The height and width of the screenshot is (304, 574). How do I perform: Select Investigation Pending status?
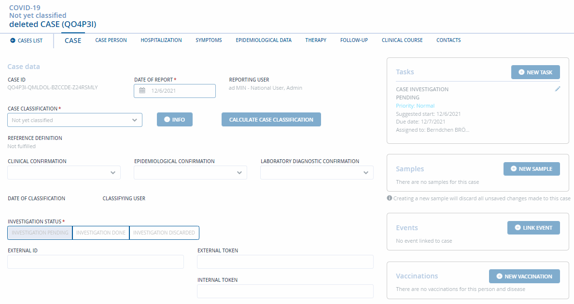point(40,233)
